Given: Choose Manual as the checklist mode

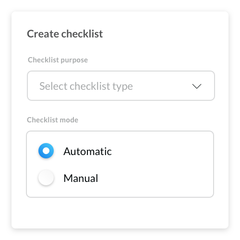Looking at the screenshot, I should click(x=46, y=178).
